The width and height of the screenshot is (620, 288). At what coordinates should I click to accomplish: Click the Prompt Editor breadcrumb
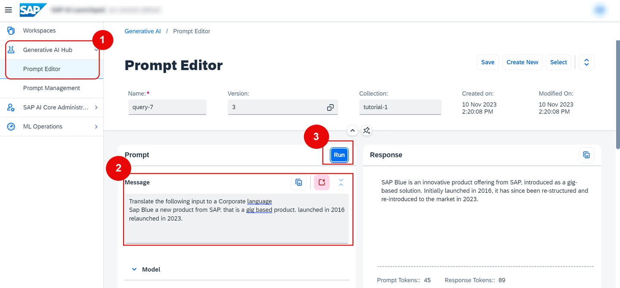[192, 31]
